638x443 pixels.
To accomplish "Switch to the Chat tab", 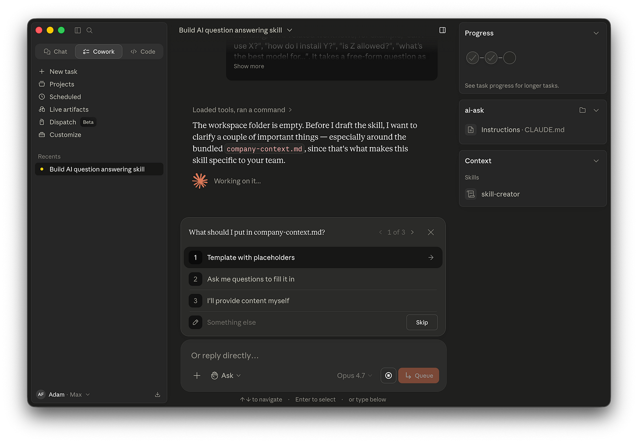I will (55, 51).
